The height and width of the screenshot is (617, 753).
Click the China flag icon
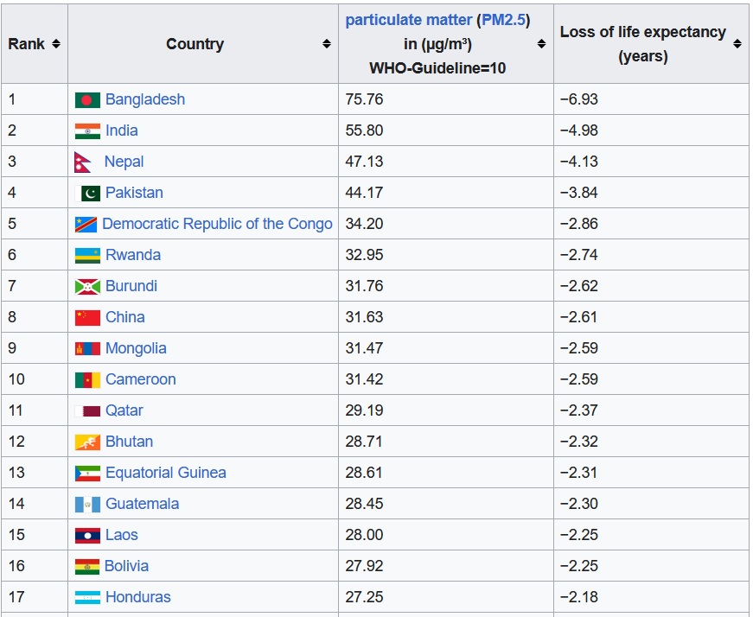87,317
